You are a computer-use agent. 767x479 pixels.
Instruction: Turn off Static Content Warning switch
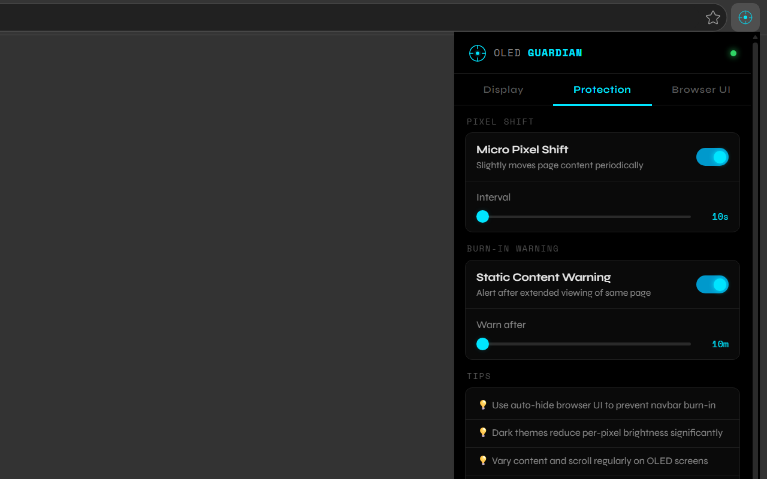coord(712,284)
